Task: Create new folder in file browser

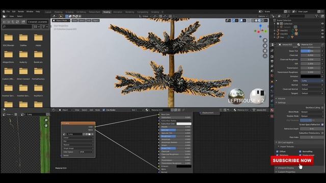Action: (23, 22)
